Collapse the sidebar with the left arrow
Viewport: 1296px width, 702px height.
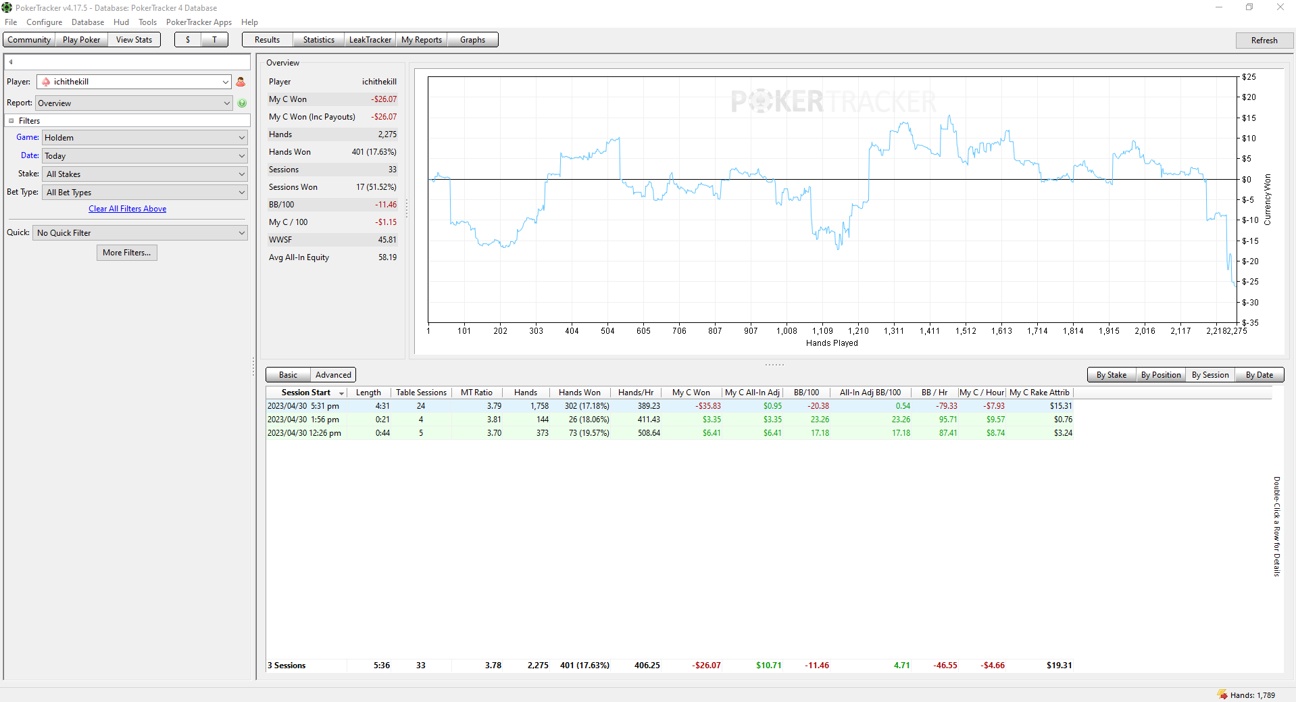click(x=11, y=62)
